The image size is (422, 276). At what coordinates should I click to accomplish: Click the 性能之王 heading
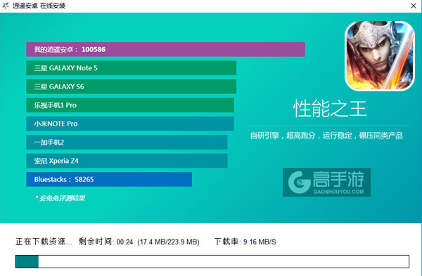(x=330, y=109)
